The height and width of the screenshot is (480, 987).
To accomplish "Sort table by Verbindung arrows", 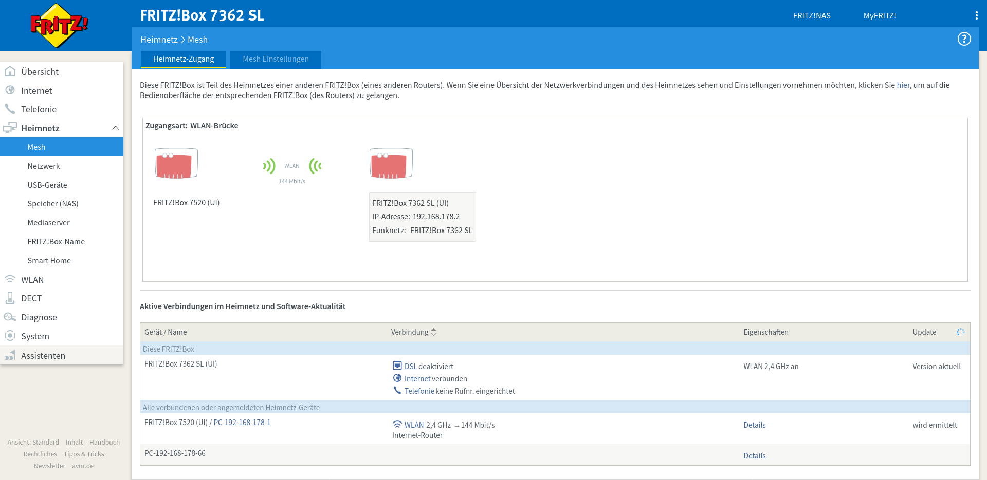I will pos(434,332).
